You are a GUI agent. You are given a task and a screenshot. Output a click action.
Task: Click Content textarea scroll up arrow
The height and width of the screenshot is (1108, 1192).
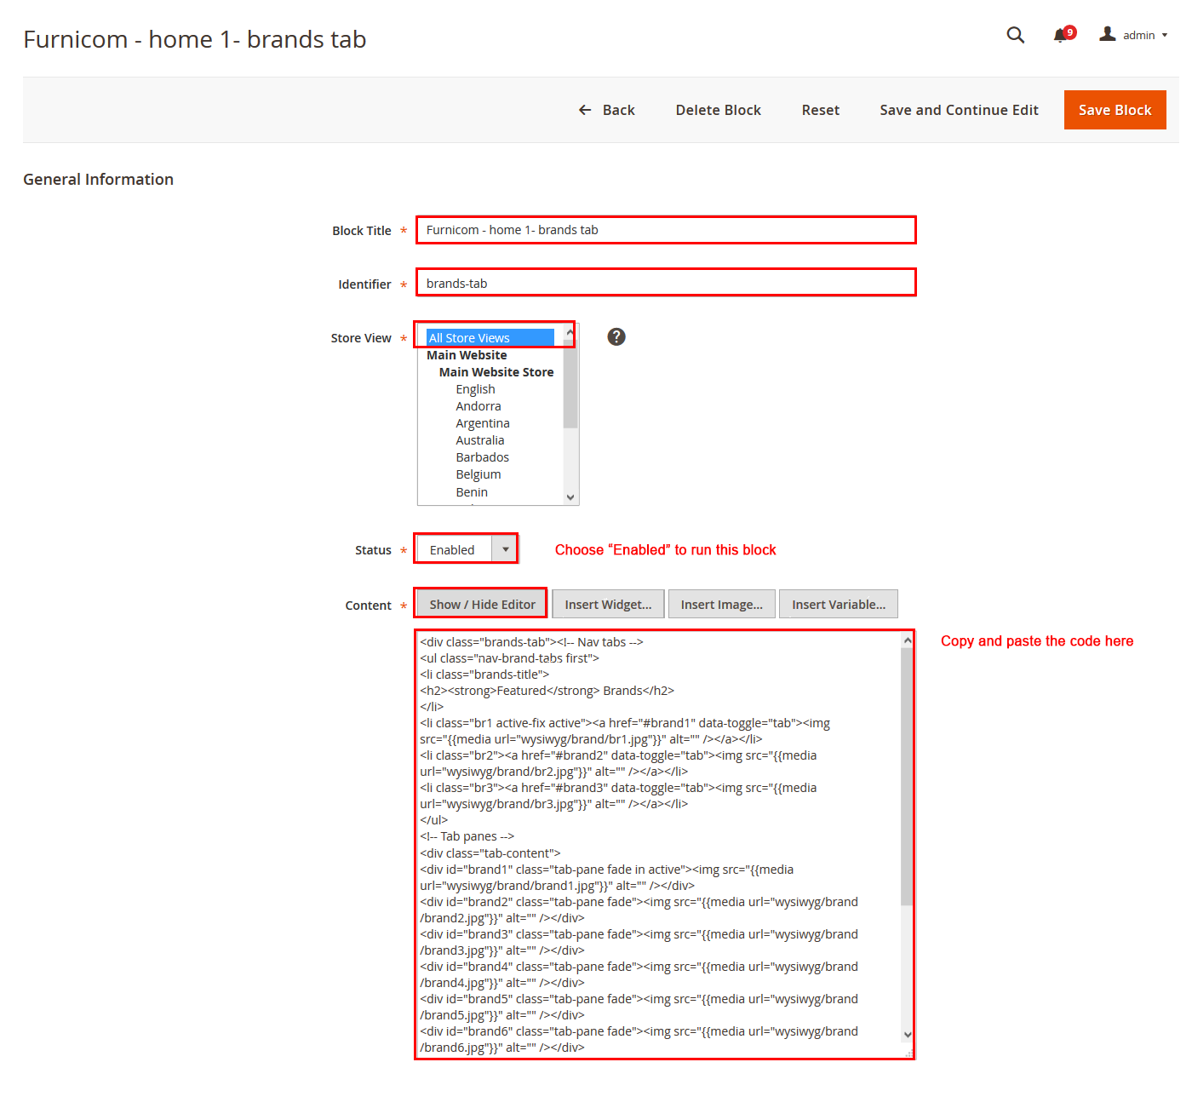(908, 640)
